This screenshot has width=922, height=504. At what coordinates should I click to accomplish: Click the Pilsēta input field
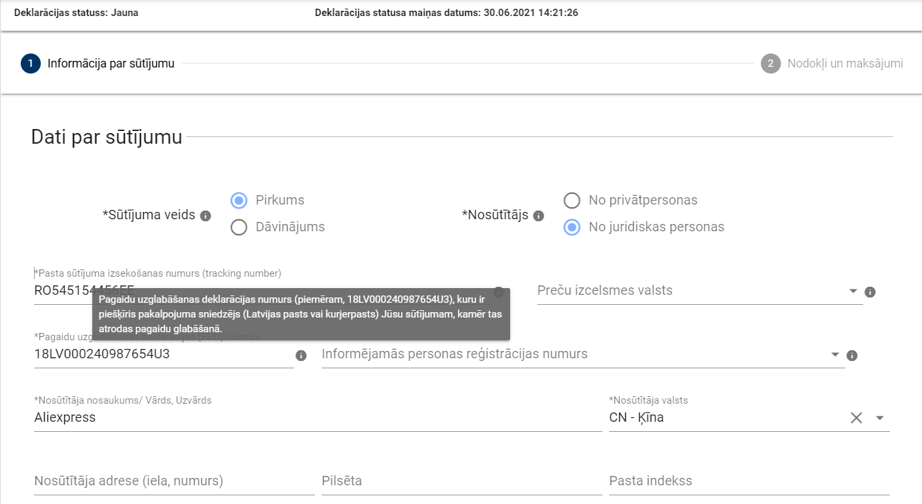pos(462,481)
